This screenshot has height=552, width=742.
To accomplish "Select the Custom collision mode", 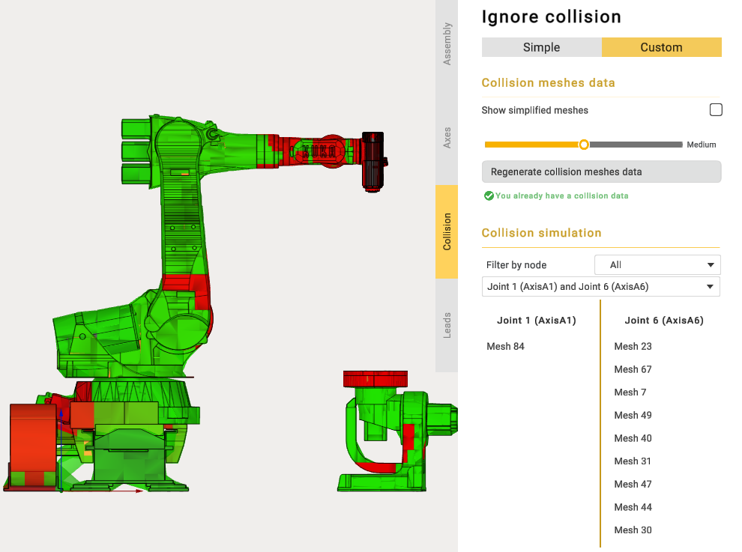I will click(661, 47).
